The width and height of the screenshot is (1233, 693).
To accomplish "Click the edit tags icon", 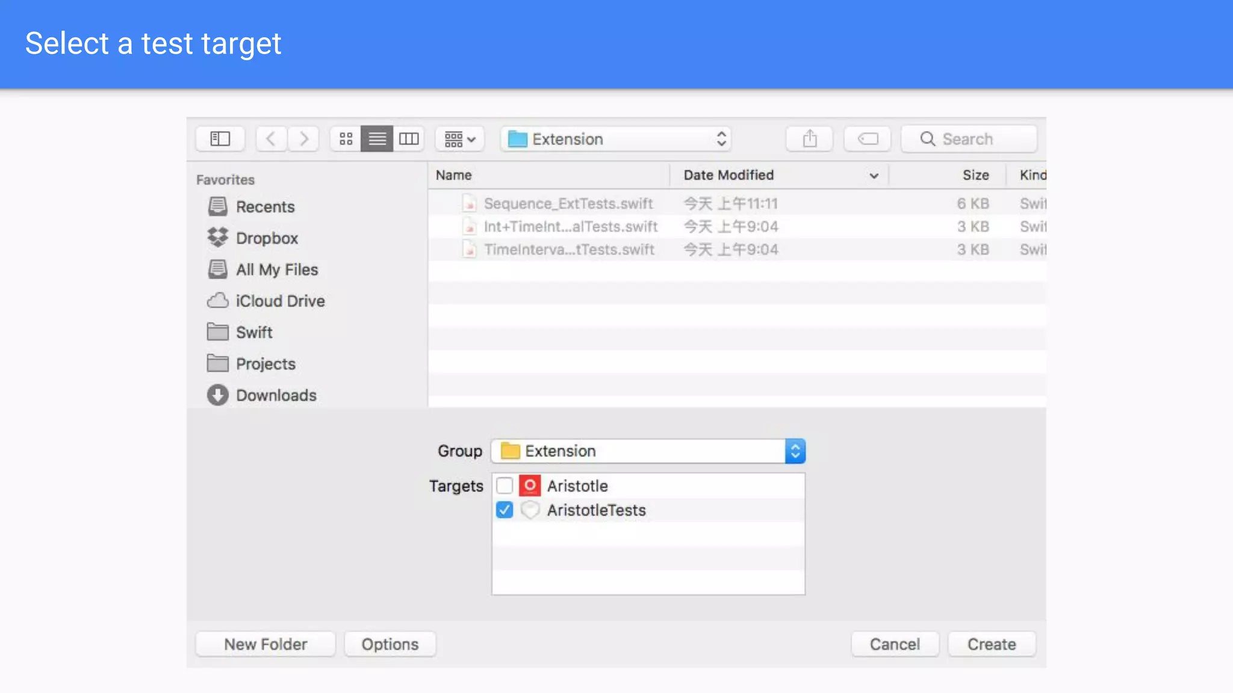I will [x=868, y=139].
